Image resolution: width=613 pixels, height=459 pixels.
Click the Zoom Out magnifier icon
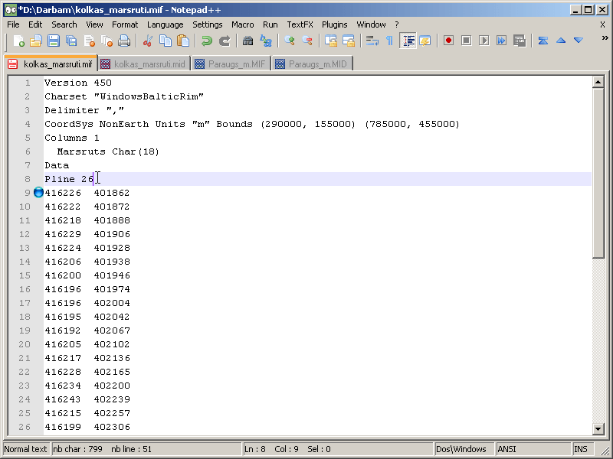[x=307, y=41]
